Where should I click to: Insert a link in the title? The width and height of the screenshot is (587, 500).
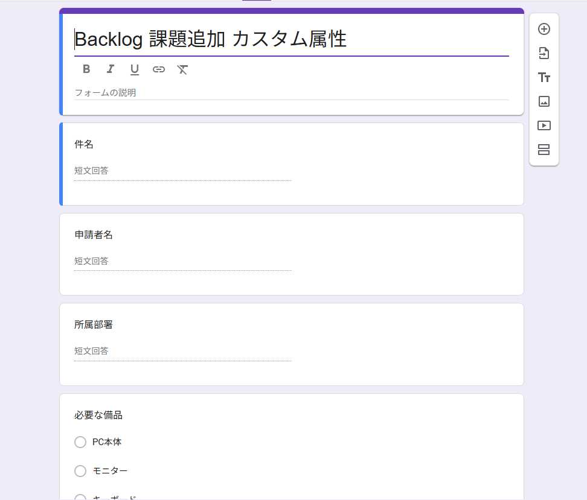tap(158, 69)
